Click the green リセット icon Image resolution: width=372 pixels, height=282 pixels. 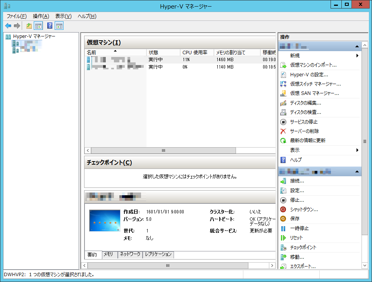pyautogui.click(x=283, y=238)
